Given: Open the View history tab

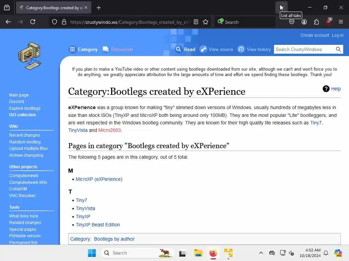Looking at the screenshot, I should coord(254,49).
